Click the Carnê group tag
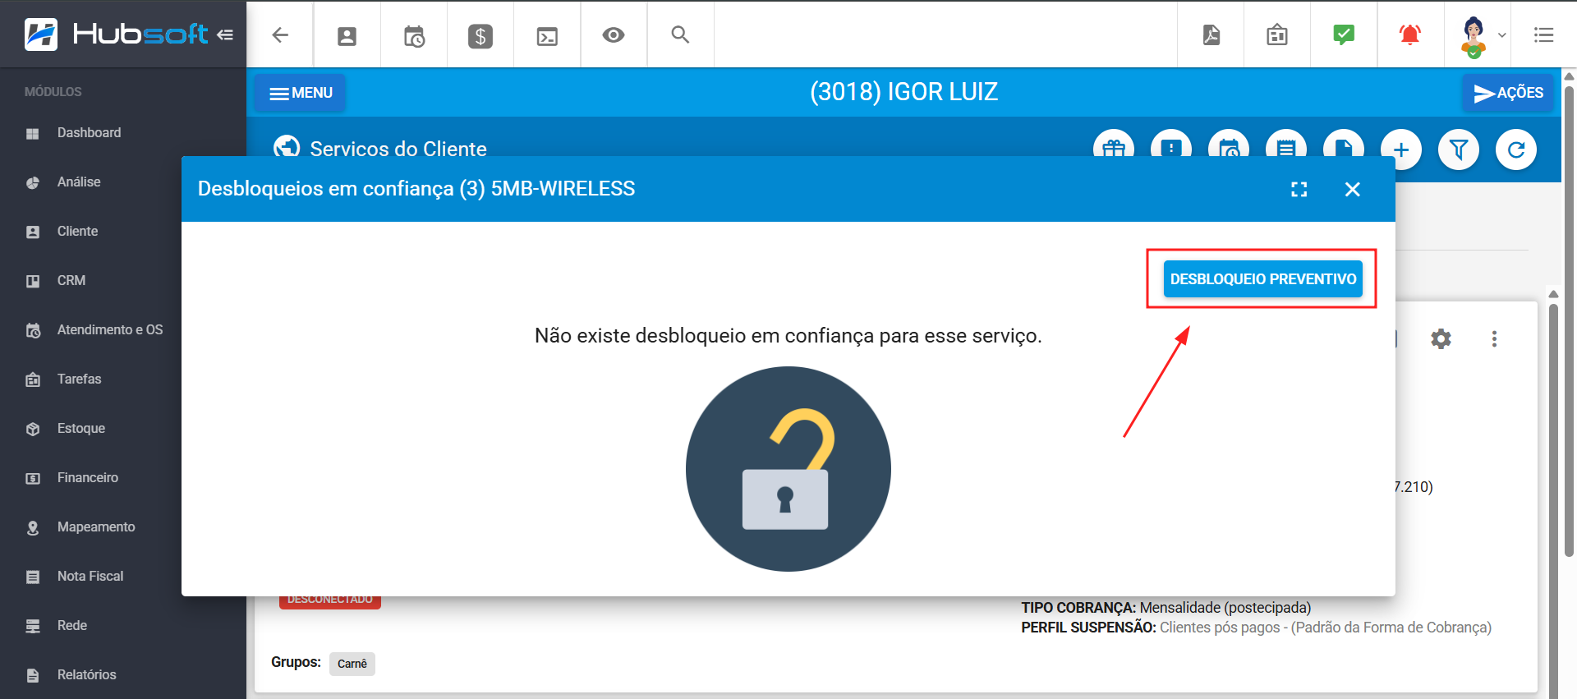This screenshot has height=699, width=1577. pyautogui.click(x=352, y=664)
